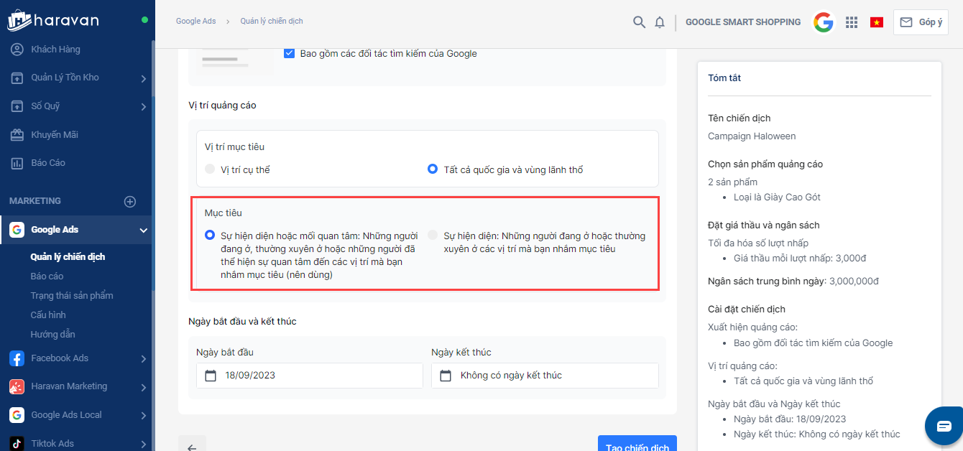This screenshot has height=451, width=963.
Task: Open the apps grid icon
Action: tap(852, 22)
